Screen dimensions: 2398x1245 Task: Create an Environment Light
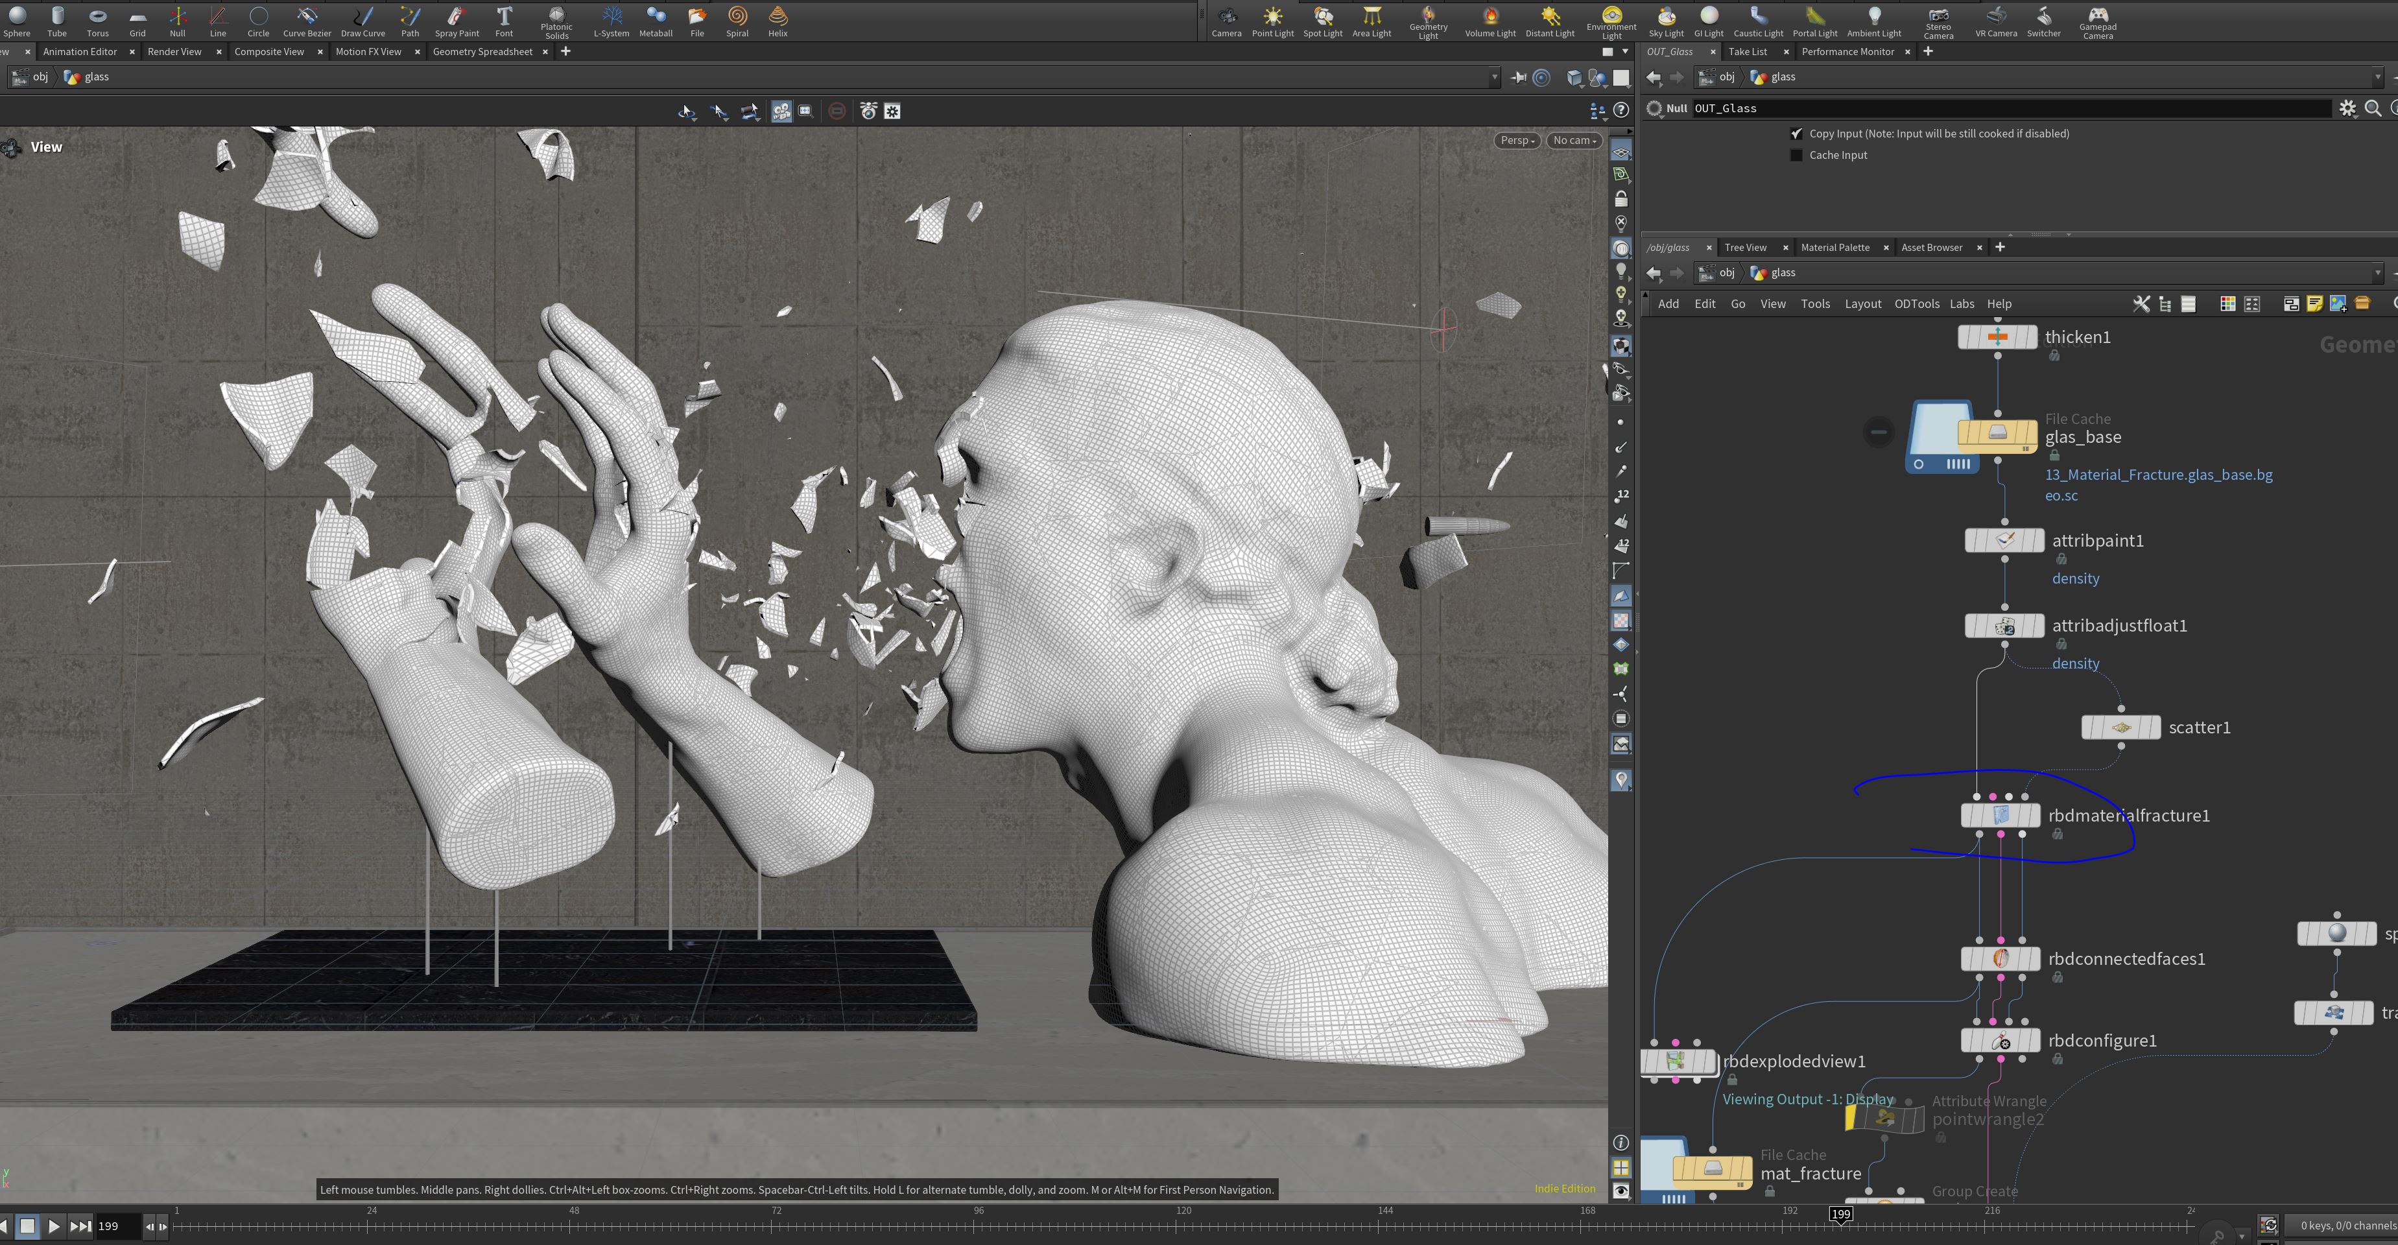(x=1611, y=21)
